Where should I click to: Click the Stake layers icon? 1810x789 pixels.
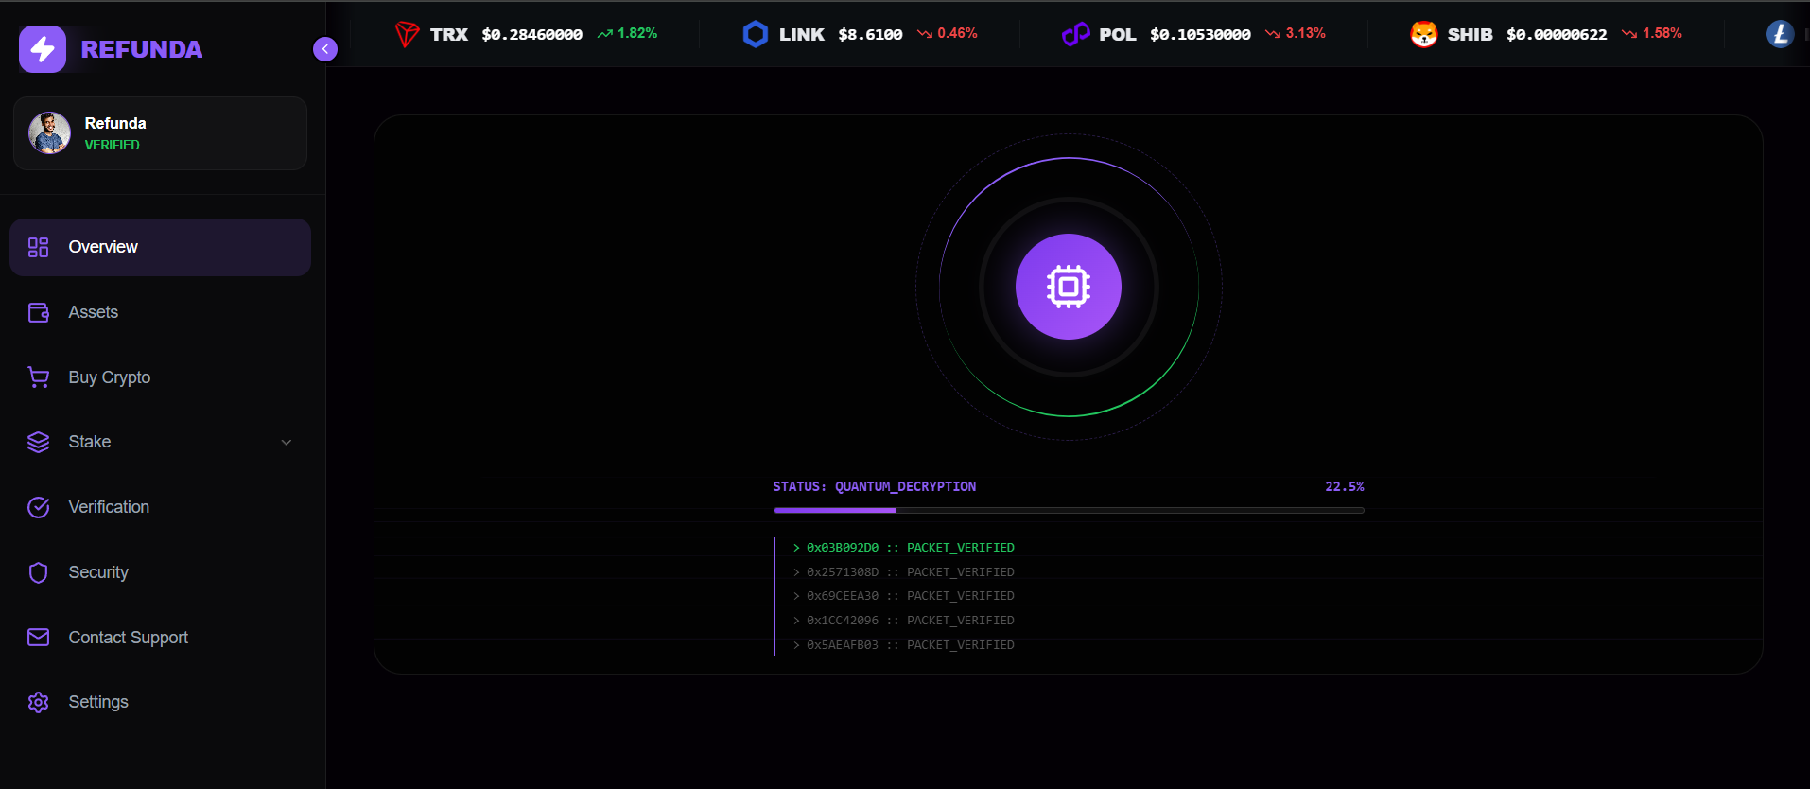click(x=39, y=442)
